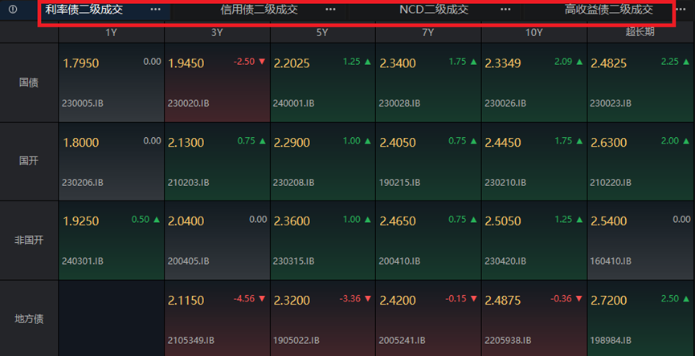The image size is (695, 356).
Task: Open the more options menu beside 信用债二级成交
Action: [x=330, y=10]
